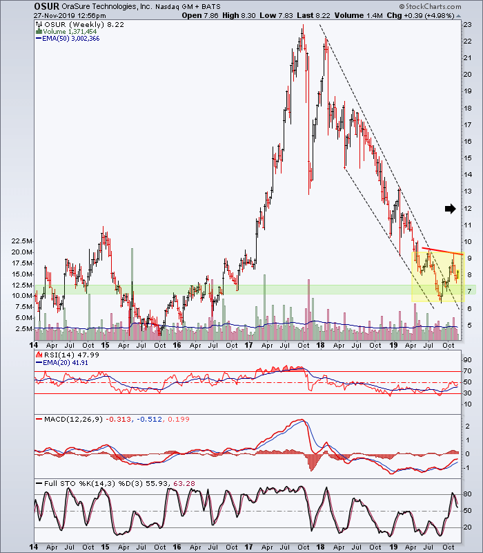The image size is (483, 553).
Task: Click the OSUR candlestick legend icon
Action: (x=39, y=24)
